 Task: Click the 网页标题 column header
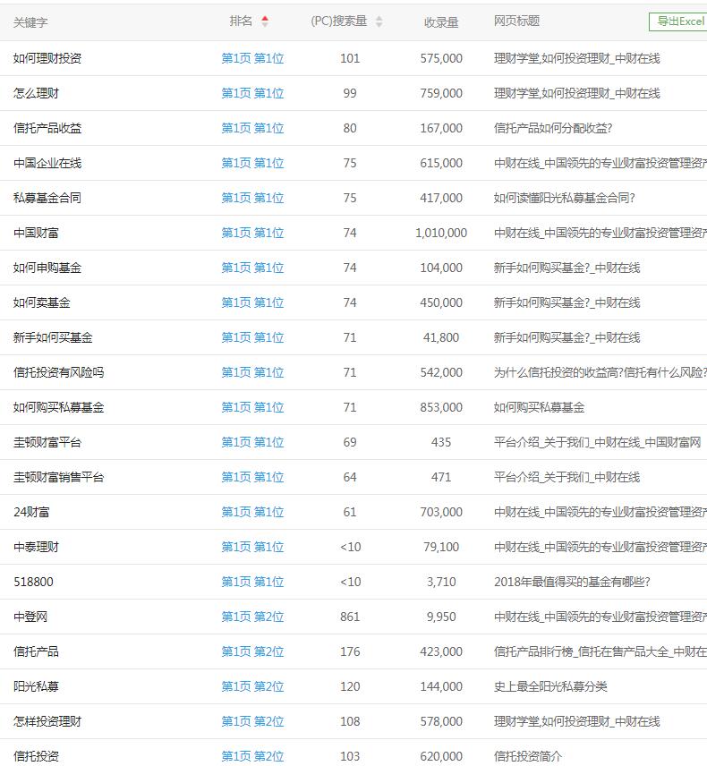tap(516, 21)
